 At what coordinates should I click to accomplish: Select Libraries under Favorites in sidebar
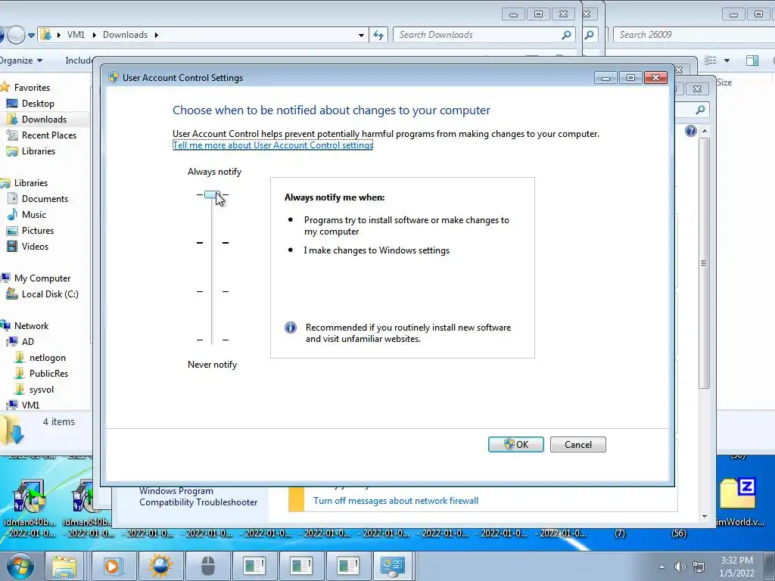pyautogui.click(x=38, y=151)
